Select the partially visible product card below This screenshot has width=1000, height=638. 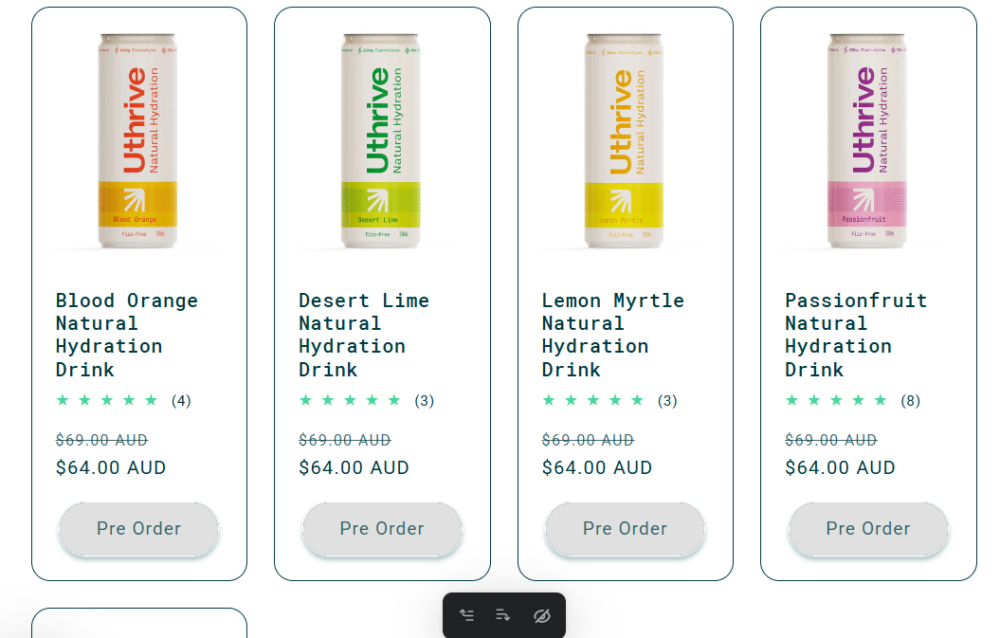coord(139,624)
